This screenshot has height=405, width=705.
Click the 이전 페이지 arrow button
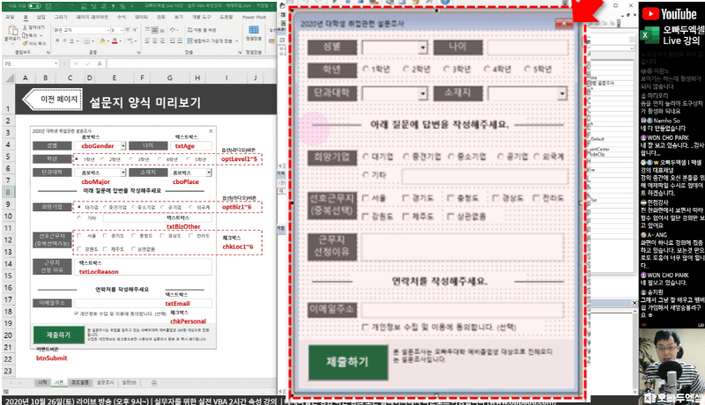click(53, 99)
